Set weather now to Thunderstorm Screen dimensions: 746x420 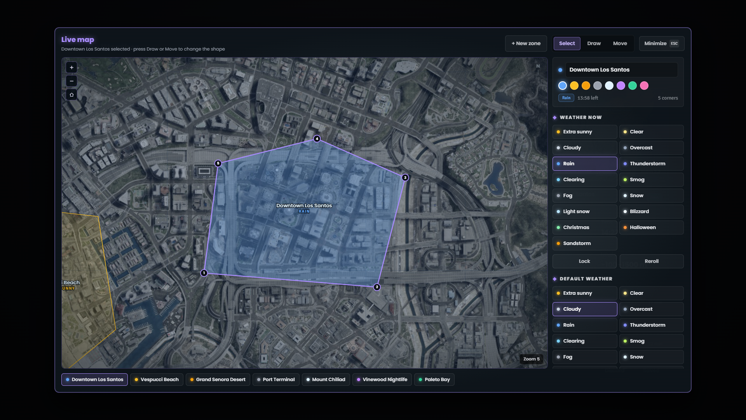(x=652, y=164)
